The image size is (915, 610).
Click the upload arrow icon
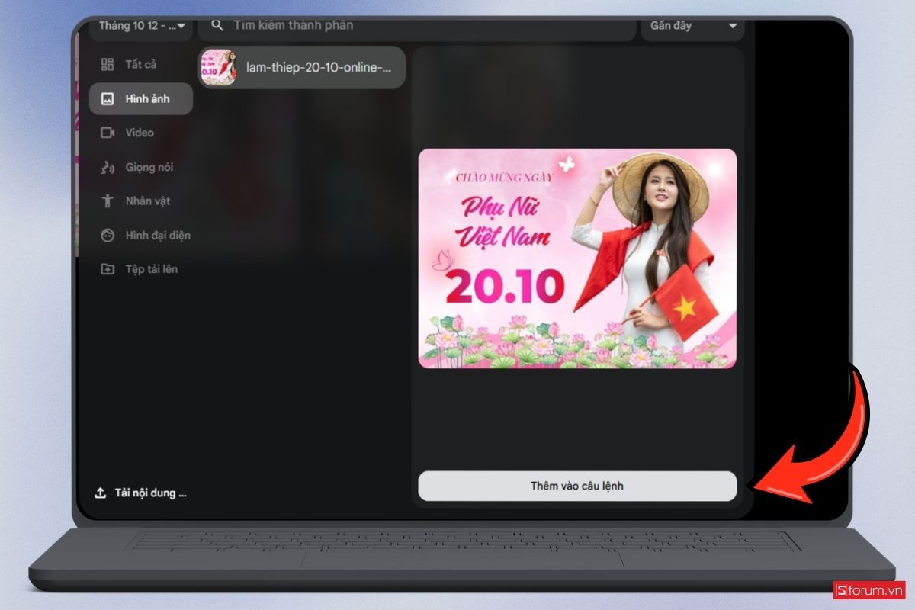click(x=100, y=493)
